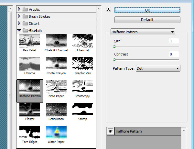Click the Default button
This screenshot has height=149, width=194.
pos(147,20)
